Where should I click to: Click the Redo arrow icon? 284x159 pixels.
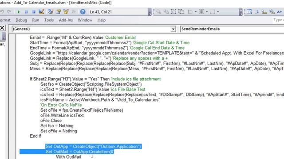[x=9, y=12]
